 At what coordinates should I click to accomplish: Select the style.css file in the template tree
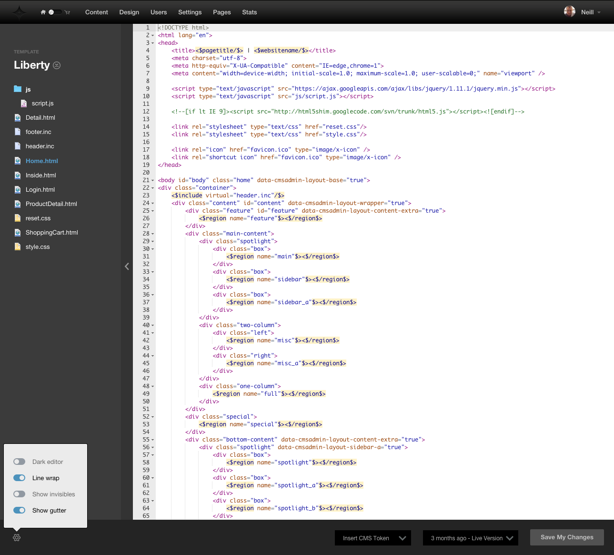click(x=38, y=247)
